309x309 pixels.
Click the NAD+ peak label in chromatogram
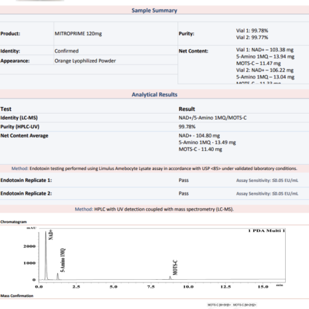pyautogui.click(x=51, y=235)
